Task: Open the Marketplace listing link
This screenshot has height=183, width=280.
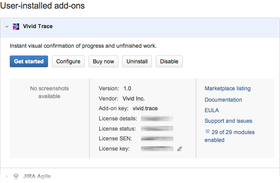Action: pyautogui.click(x=228, y=88)
